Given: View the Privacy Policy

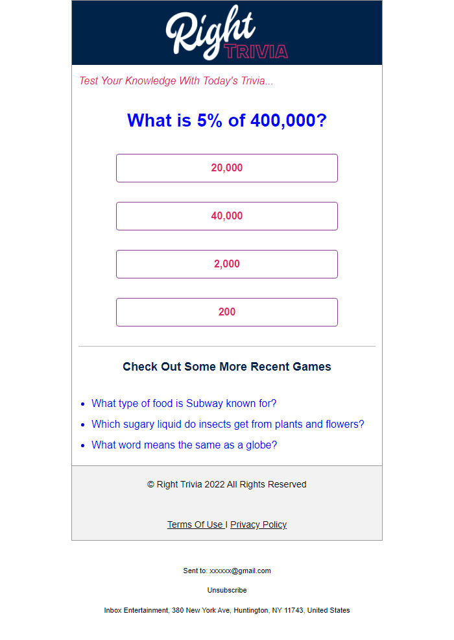Looking at the screenshot, I should tap(258, 525).
